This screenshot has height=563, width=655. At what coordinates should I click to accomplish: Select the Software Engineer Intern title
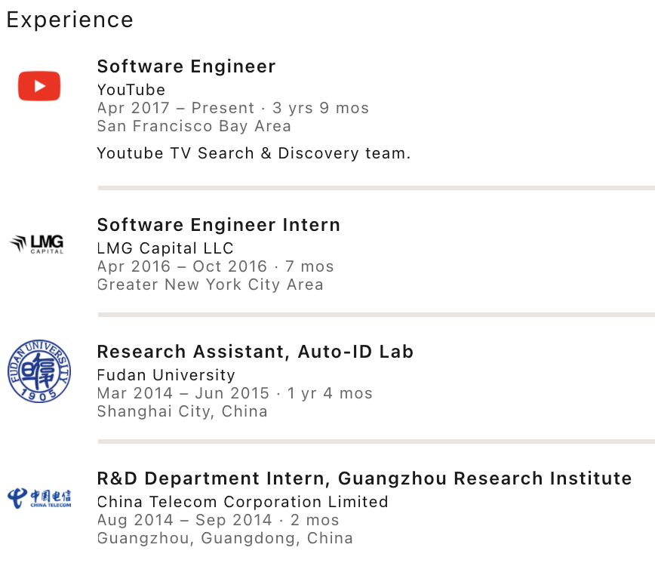pyautogui.click(x=219, y=225)
